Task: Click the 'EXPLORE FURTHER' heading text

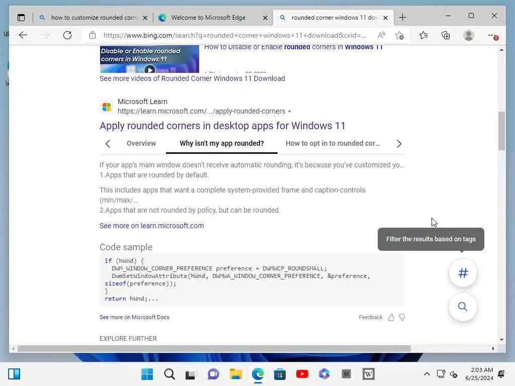Action: (128, 338)
